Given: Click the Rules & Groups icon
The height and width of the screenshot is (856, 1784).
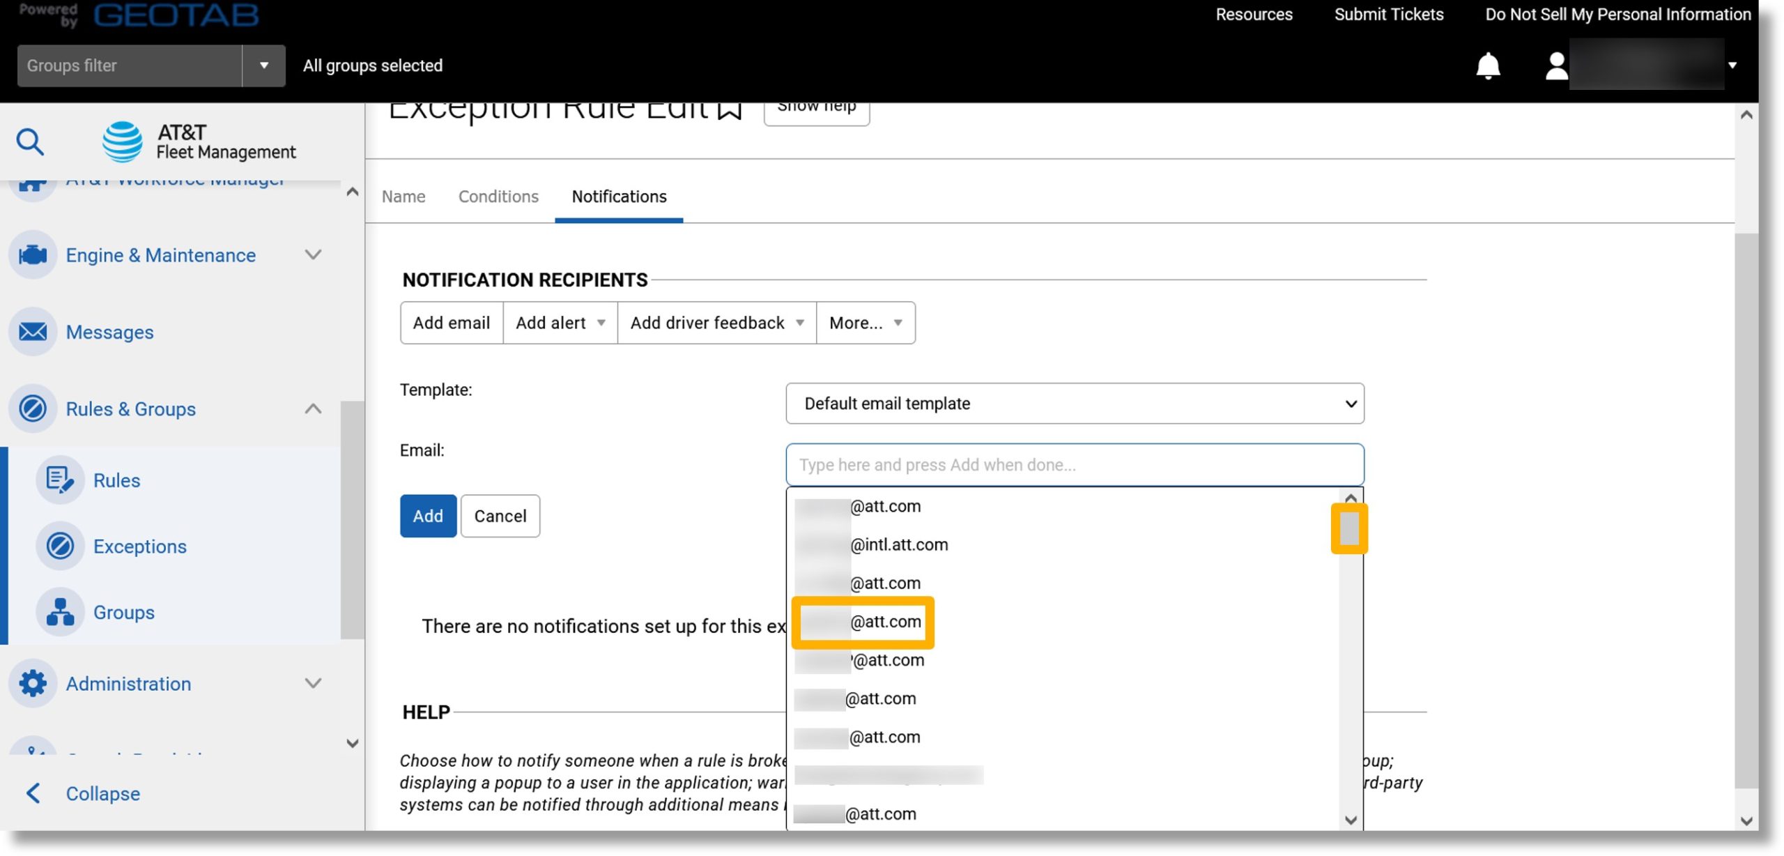Looking at the screenshot, I should pos(33,408).
